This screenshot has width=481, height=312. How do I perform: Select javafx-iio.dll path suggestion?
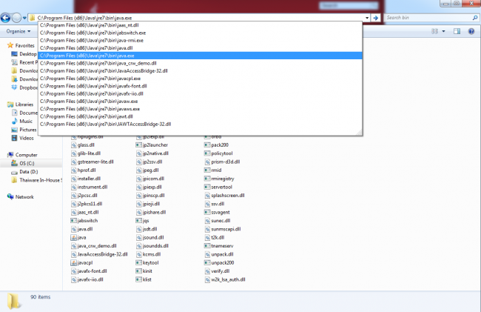pyautogui.click(x=200, y=93)
